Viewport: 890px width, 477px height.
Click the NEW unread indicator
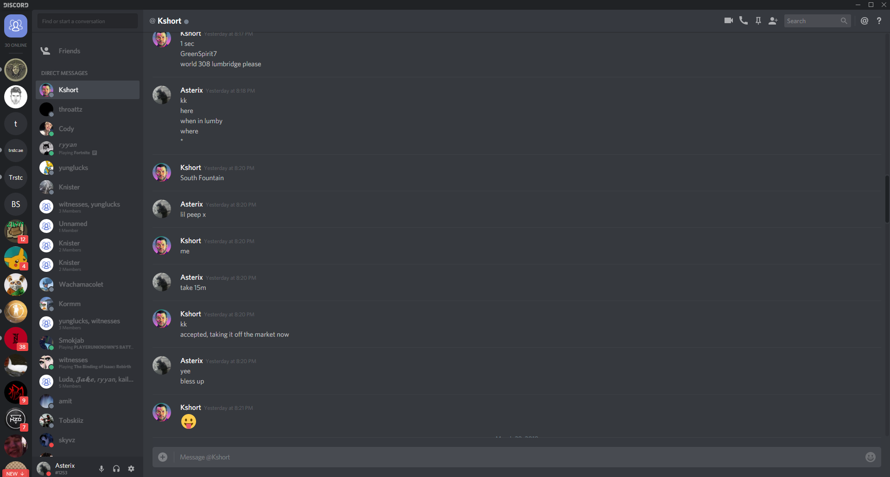pyautogui.click(x=16, y=473)
